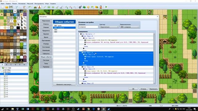Select common event 0004 in list
198x111 pixels.
point(64,32)
